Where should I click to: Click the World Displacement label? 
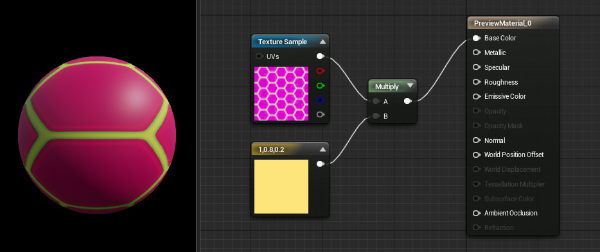pyautogui.click(x=513, y=169)
